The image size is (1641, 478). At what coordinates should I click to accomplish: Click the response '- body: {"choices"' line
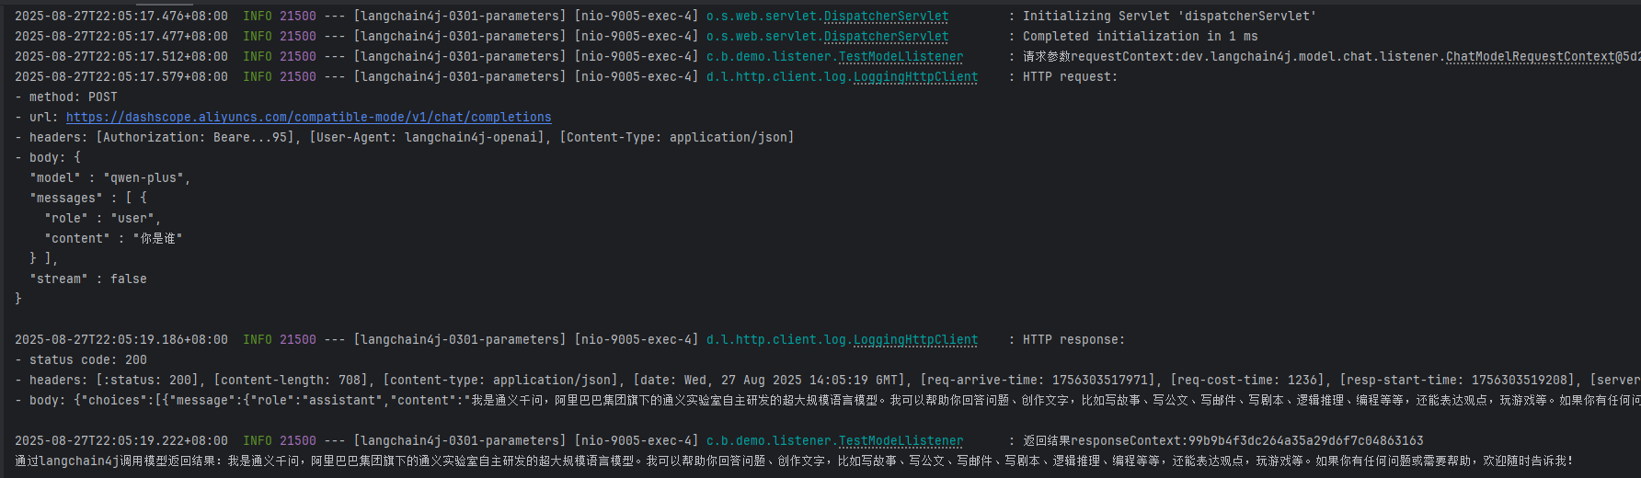tap(828, 400)
